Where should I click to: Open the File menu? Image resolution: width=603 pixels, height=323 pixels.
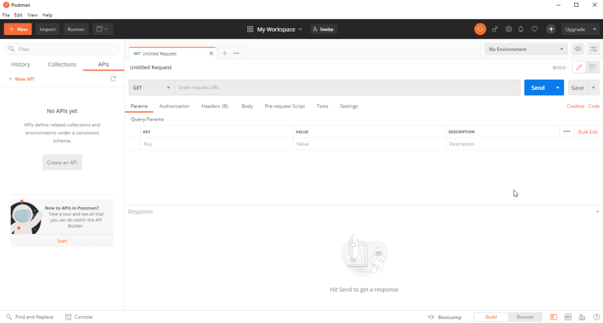(5, 15)
